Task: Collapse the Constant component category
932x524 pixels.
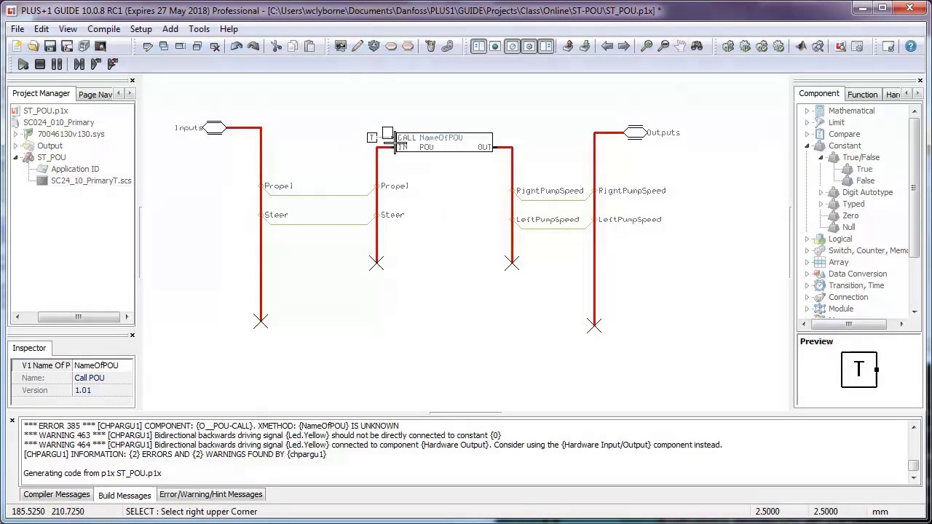Action: point(807,146)
